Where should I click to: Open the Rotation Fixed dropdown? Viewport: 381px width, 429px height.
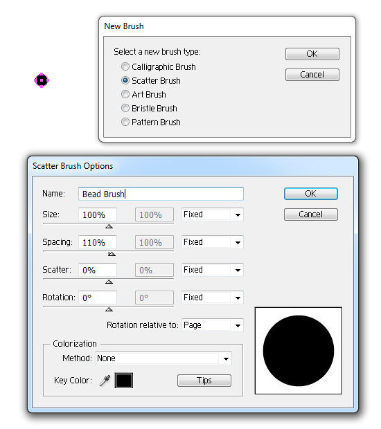[213, 298]
